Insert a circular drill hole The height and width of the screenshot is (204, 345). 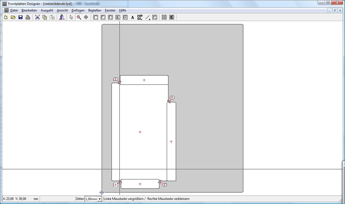[x=96, y=18]
